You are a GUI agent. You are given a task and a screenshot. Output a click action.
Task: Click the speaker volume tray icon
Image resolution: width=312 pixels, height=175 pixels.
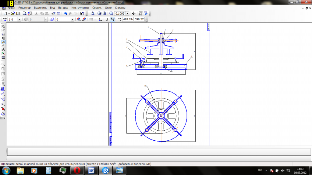(x=282, y=171)
